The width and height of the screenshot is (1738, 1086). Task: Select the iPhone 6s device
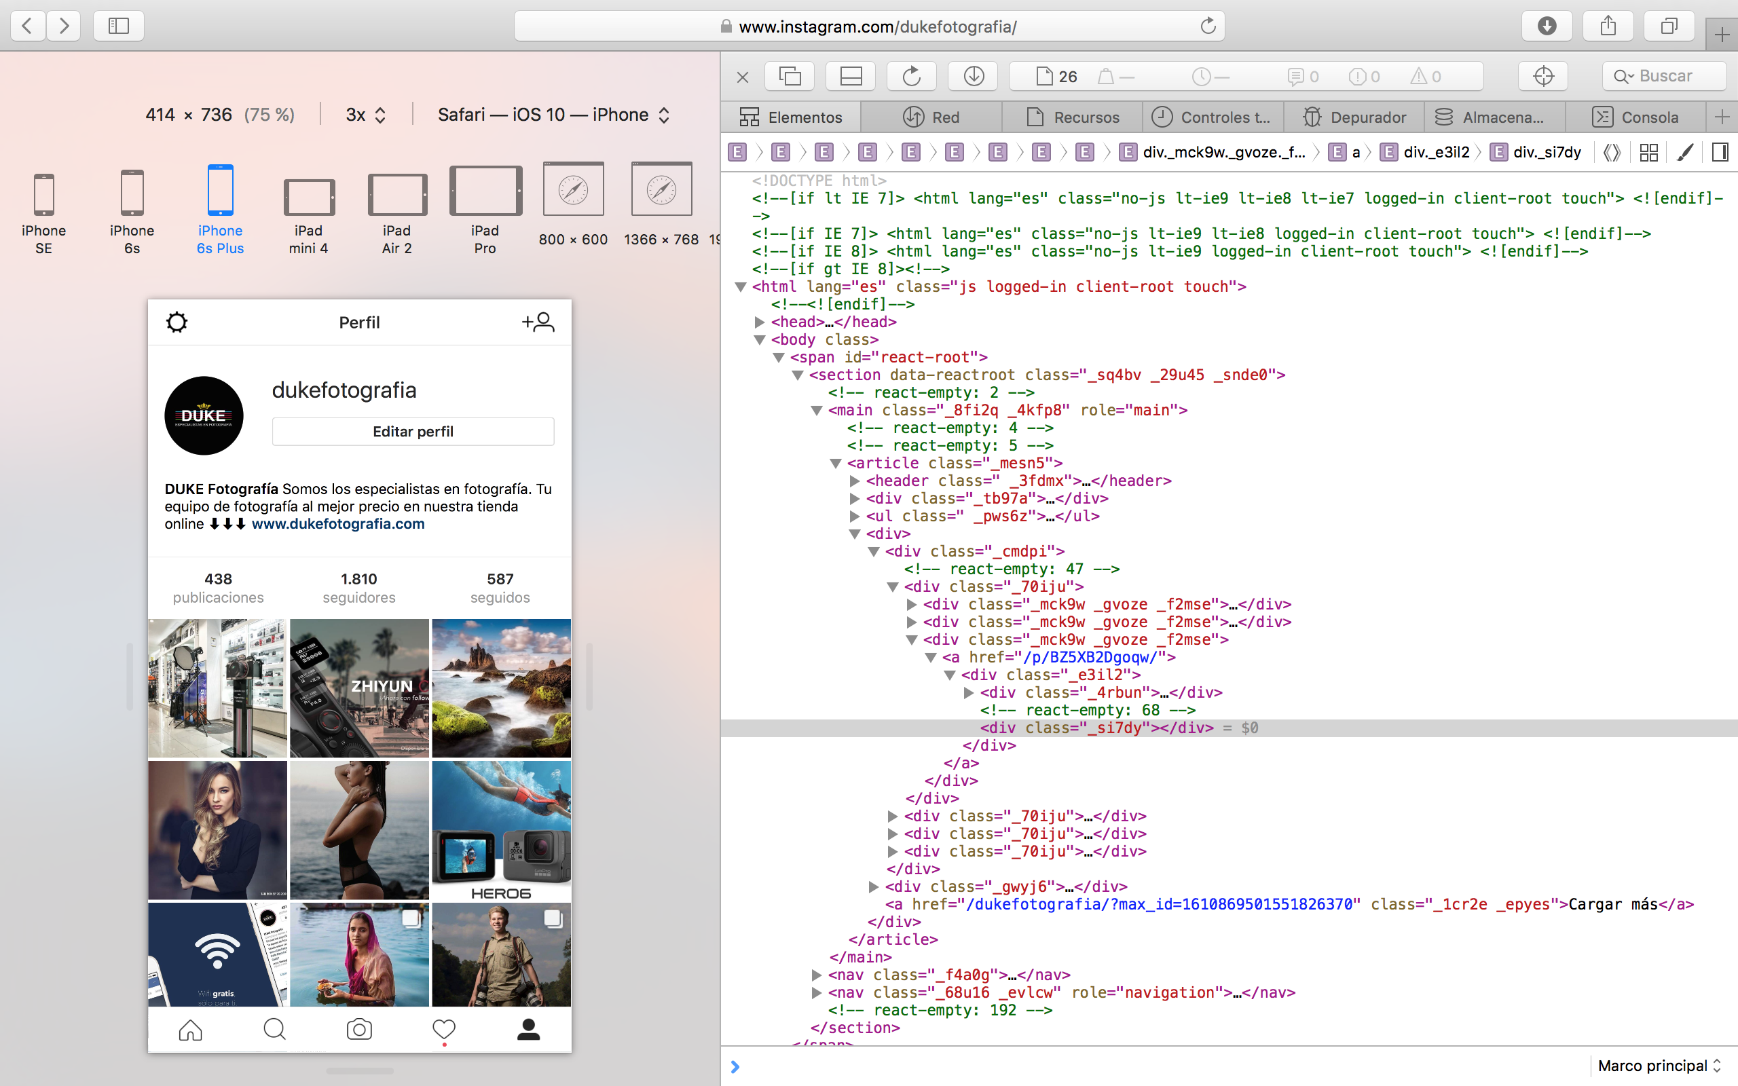(x=132, y=212)
